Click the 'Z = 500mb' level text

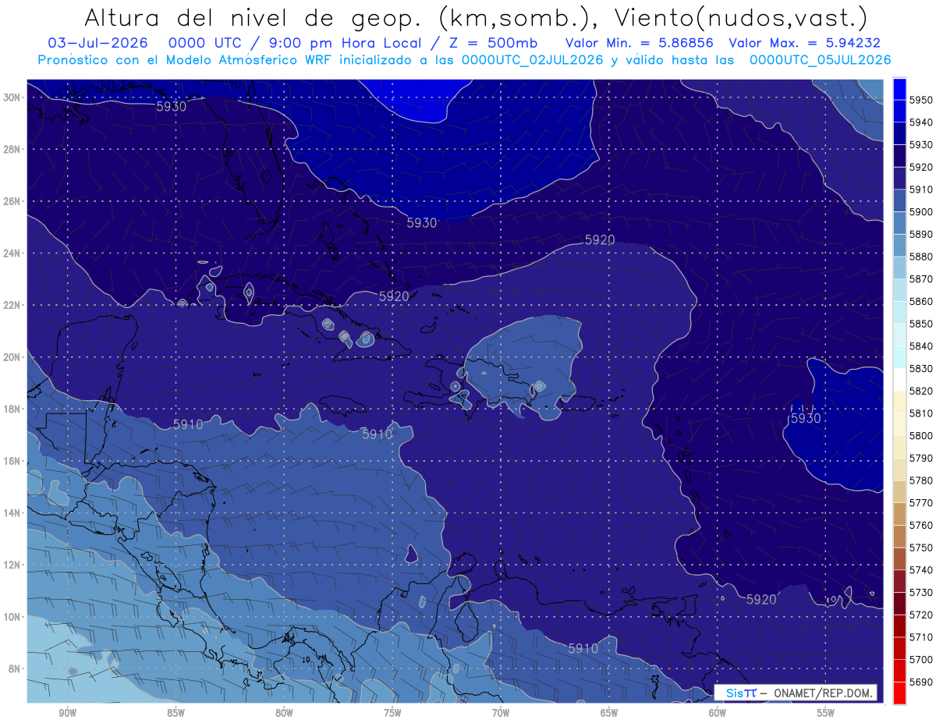point(494,43)
